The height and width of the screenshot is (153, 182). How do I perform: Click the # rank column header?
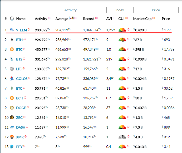pyautogui.click(x=6, y=19)
